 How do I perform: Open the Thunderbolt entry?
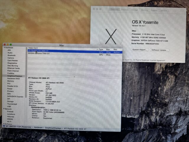click(12, 104)
